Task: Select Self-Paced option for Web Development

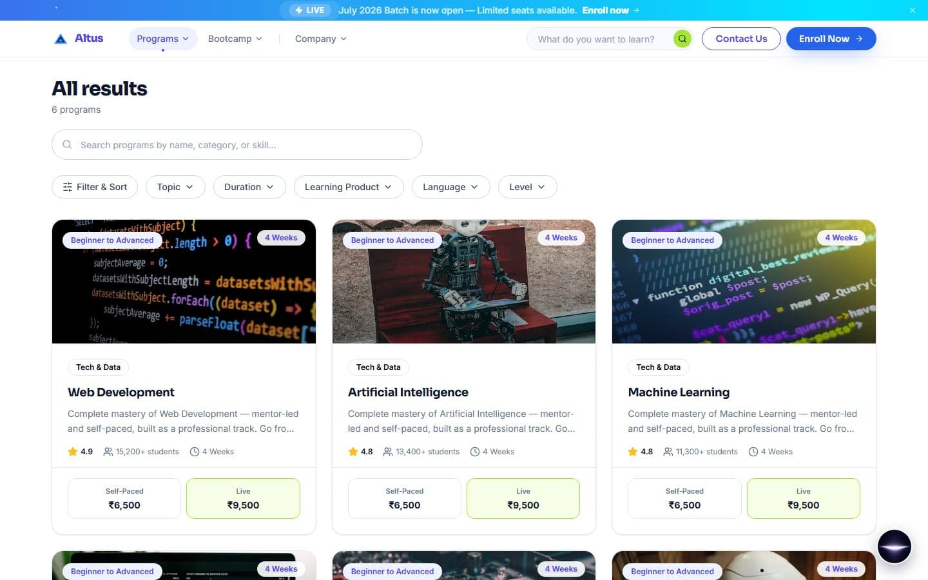Action: (x=124, y=498)
